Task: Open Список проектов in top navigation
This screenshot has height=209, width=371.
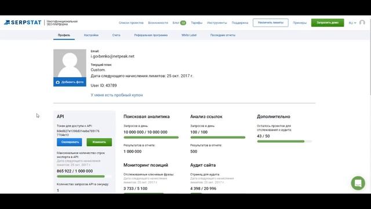Action: pyautogui.click(x=131, y=23)
